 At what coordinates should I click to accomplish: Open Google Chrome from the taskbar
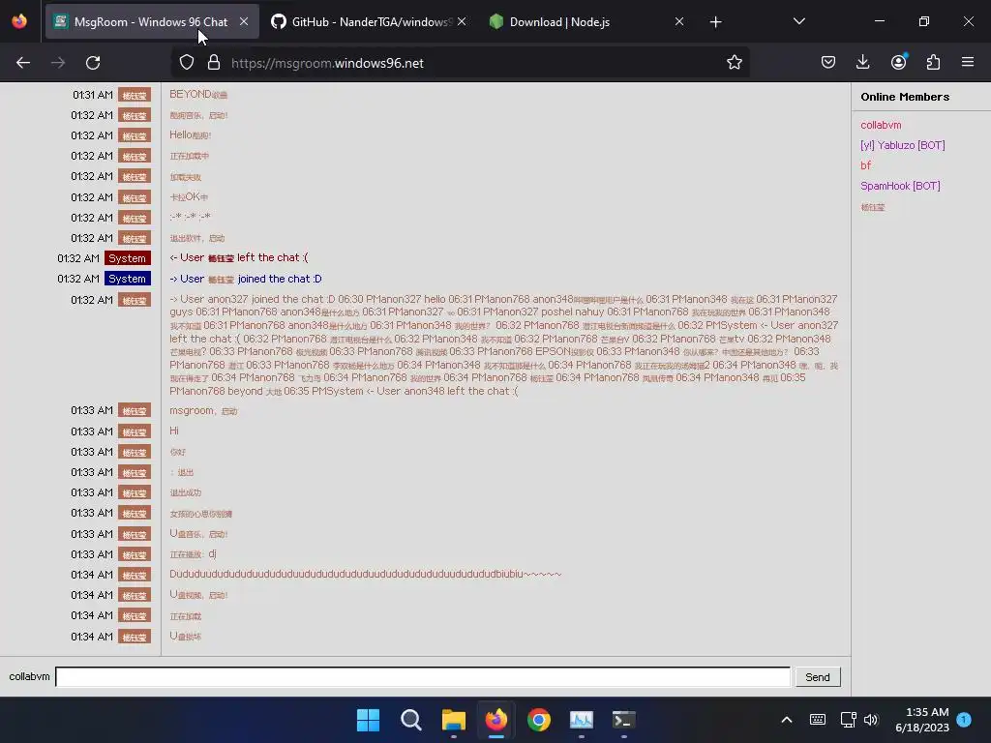[538, 720]
